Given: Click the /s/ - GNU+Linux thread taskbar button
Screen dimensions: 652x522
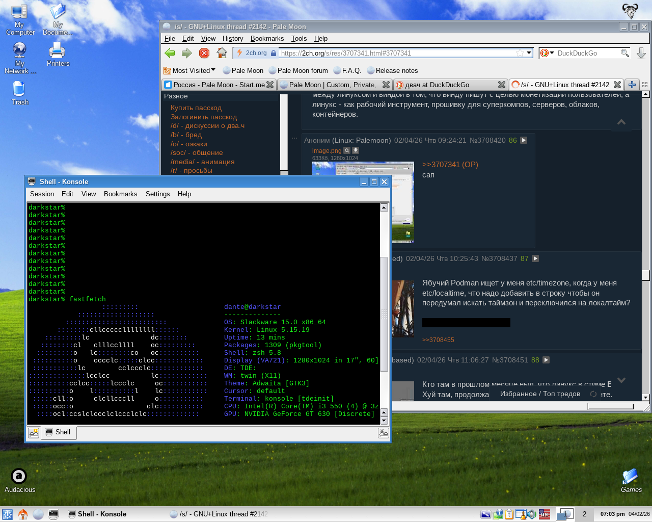Looking at the screenshot, I should (x=219, y=514).
